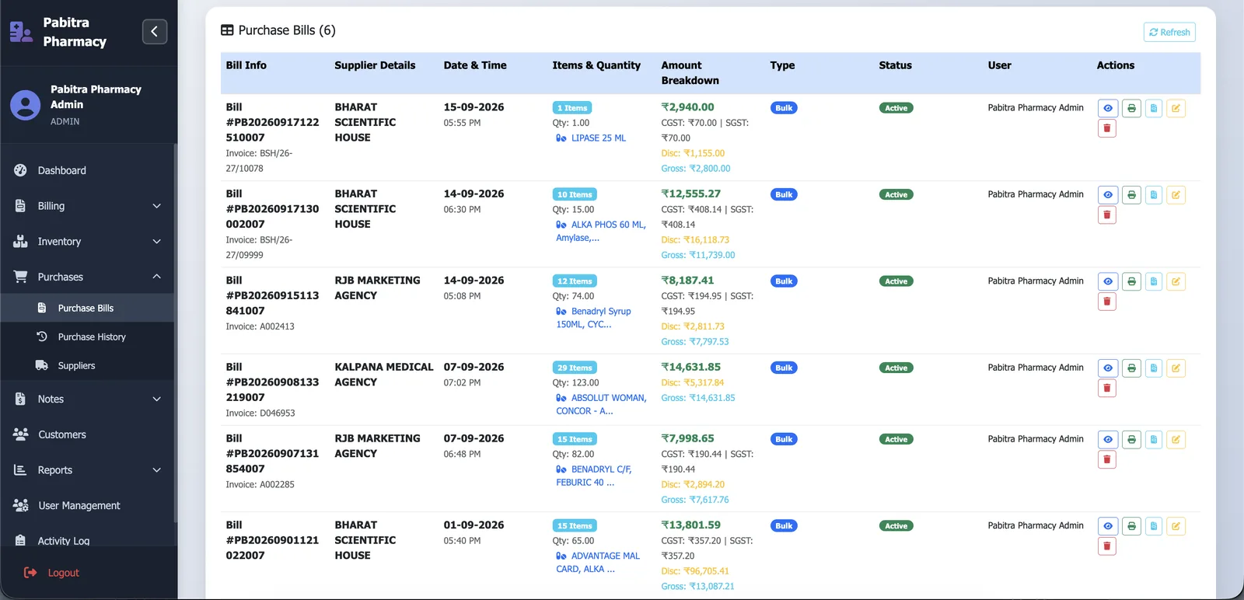Image resolution: width=1244 pixels, height=600 pixels.
Task: Open document icon for ₹13,801.59 bill
Action: point(1154,526)
